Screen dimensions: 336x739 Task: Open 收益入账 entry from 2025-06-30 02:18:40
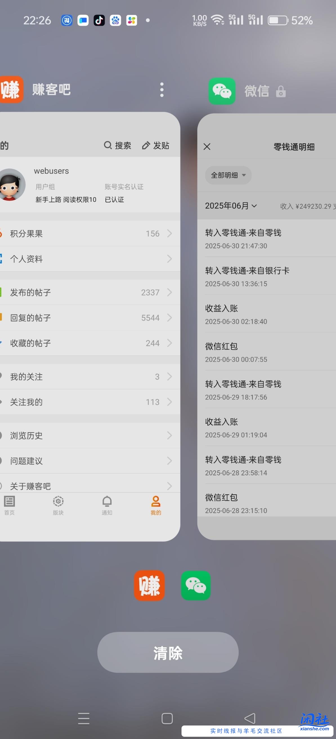tap(266, 314)
